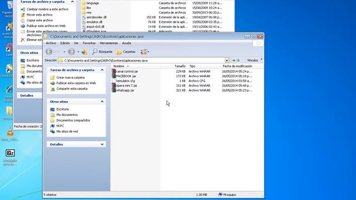Open the VLC cone video file on desktop
The width and height of the screenshot is (356, 200).
[10, 132]
